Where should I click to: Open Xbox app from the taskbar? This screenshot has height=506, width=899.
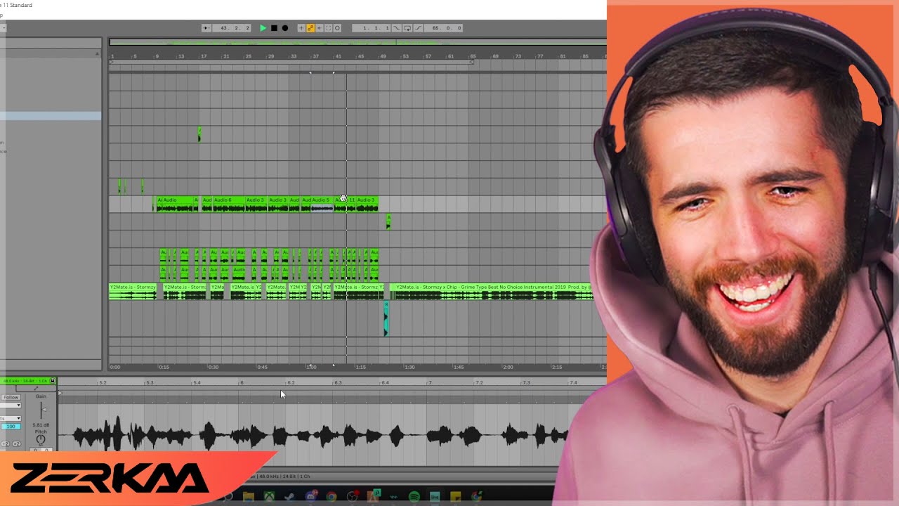pyautogui.click(x=269, y=497)
